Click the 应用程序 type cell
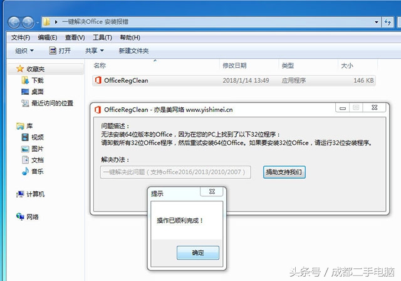The width and height of the screenshot is (401, 281). [294, 81]
